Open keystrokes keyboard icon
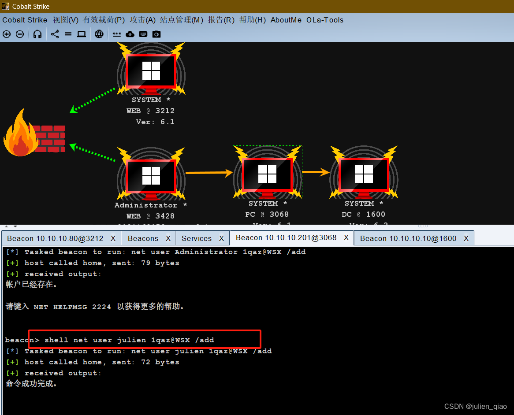Viewport: 514px width, 415px height. tap(143, 34)
